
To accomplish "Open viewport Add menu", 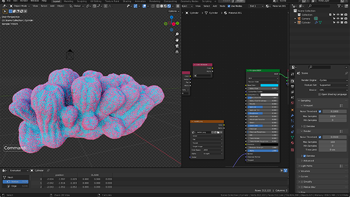I will 52,6.
